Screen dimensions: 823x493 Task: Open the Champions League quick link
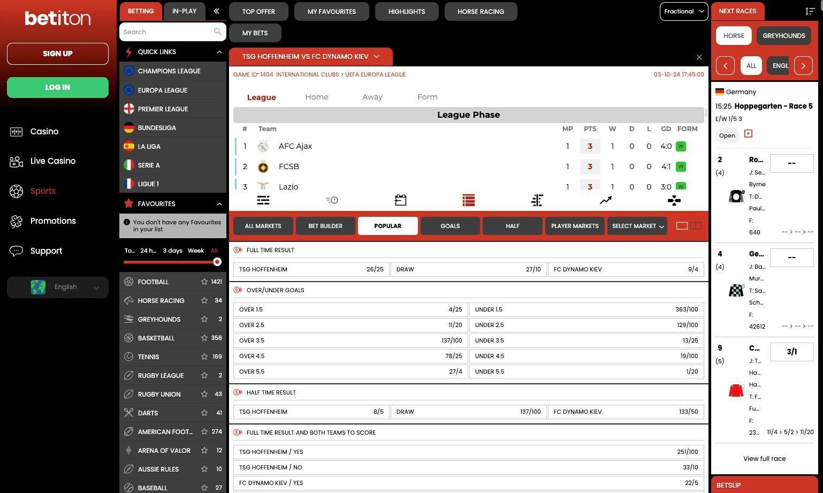tap(173, 71)
